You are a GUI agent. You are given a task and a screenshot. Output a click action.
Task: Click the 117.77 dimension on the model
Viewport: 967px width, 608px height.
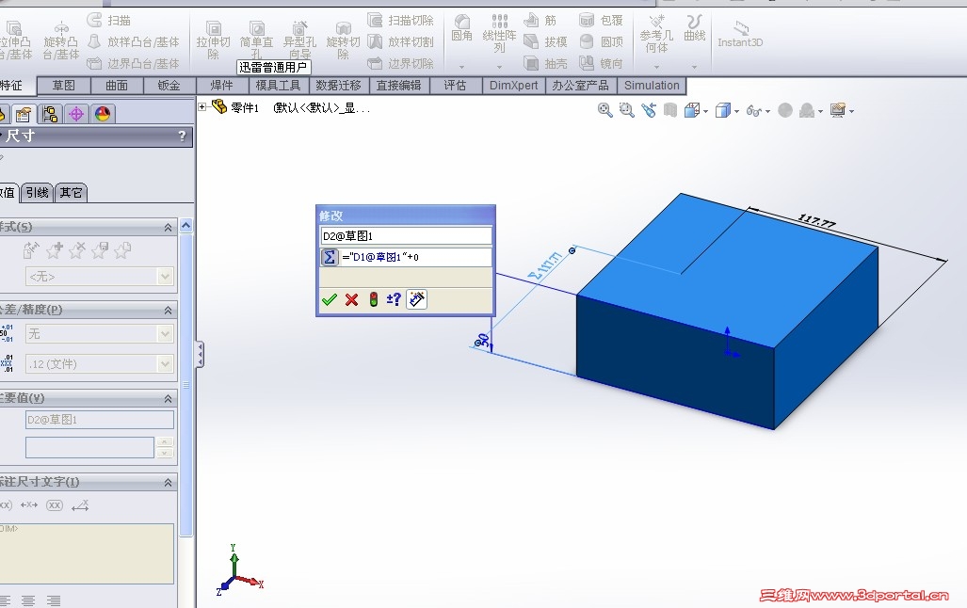point(817,221)
